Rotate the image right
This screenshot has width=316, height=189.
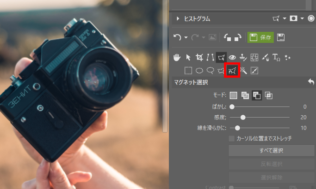point(238,37)
